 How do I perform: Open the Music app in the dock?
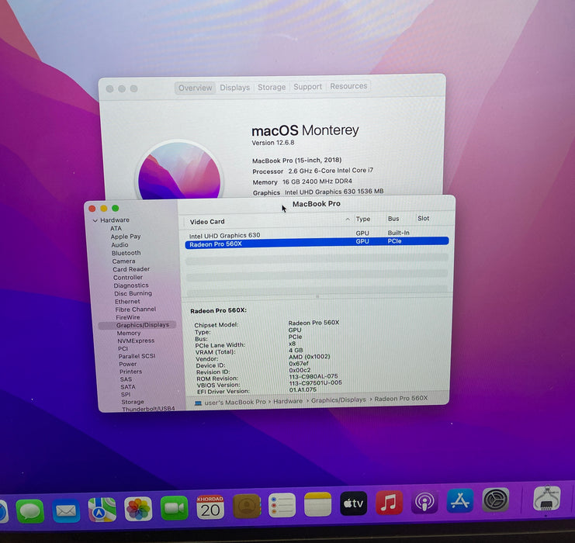(x=389, y=503)
